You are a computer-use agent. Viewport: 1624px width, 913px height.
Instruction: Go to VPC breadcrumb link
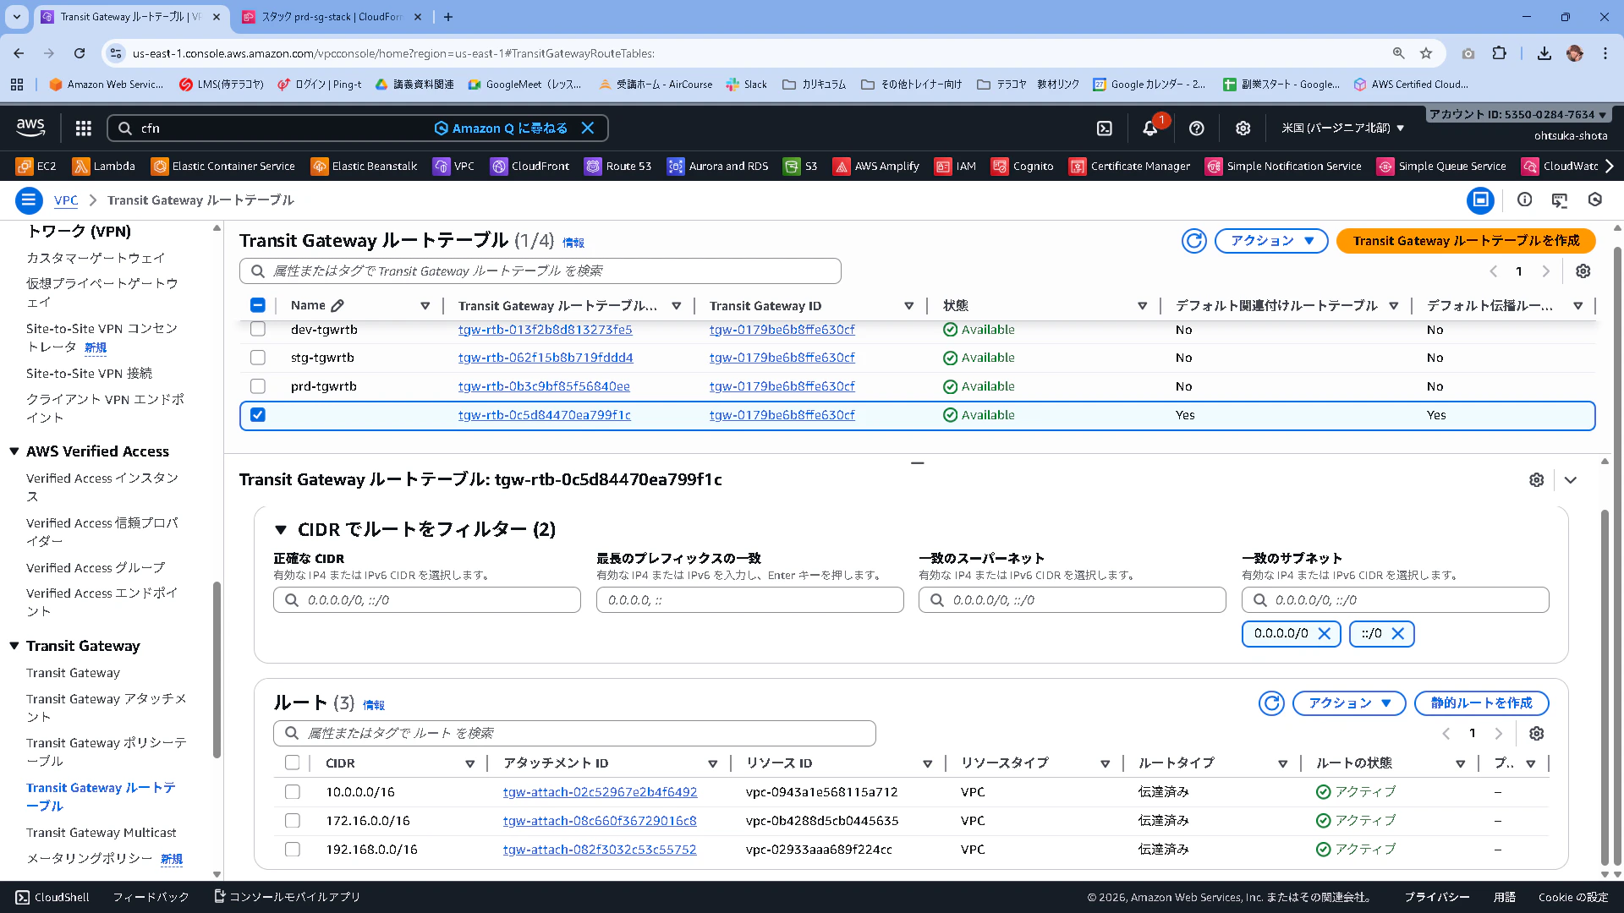coord(66,200)
